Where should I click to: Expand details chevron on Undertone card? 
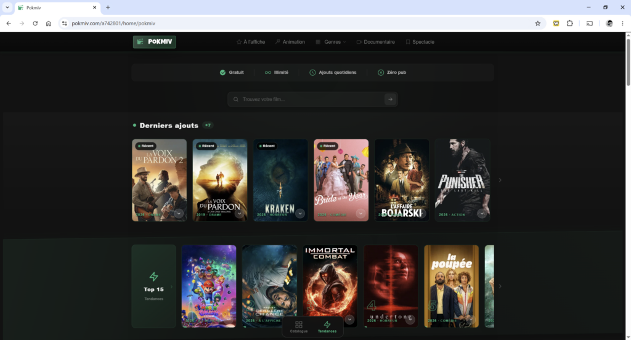[x=410, y=320]
